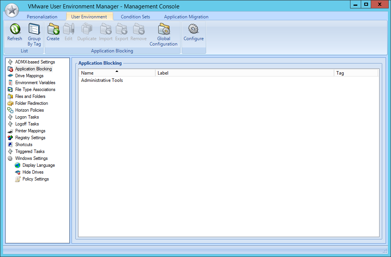Click the Policy Settings scroll icon
The image size is (391, 257).
pos(18,179)
